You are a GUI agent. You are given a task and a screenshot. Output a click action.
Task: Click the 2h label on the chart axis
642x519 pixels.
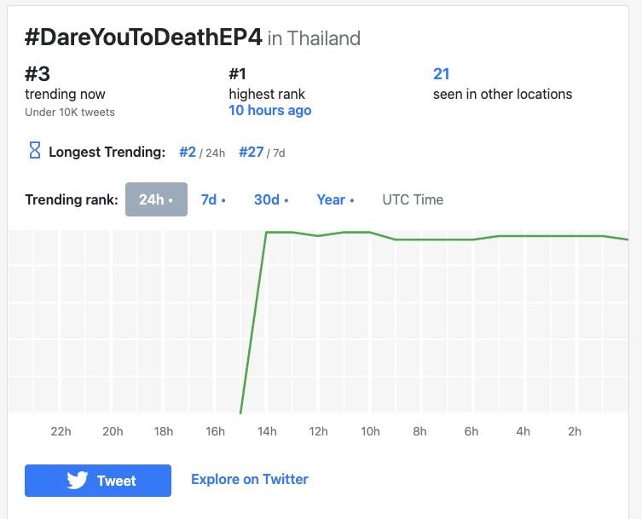click(x=575, y=431)
